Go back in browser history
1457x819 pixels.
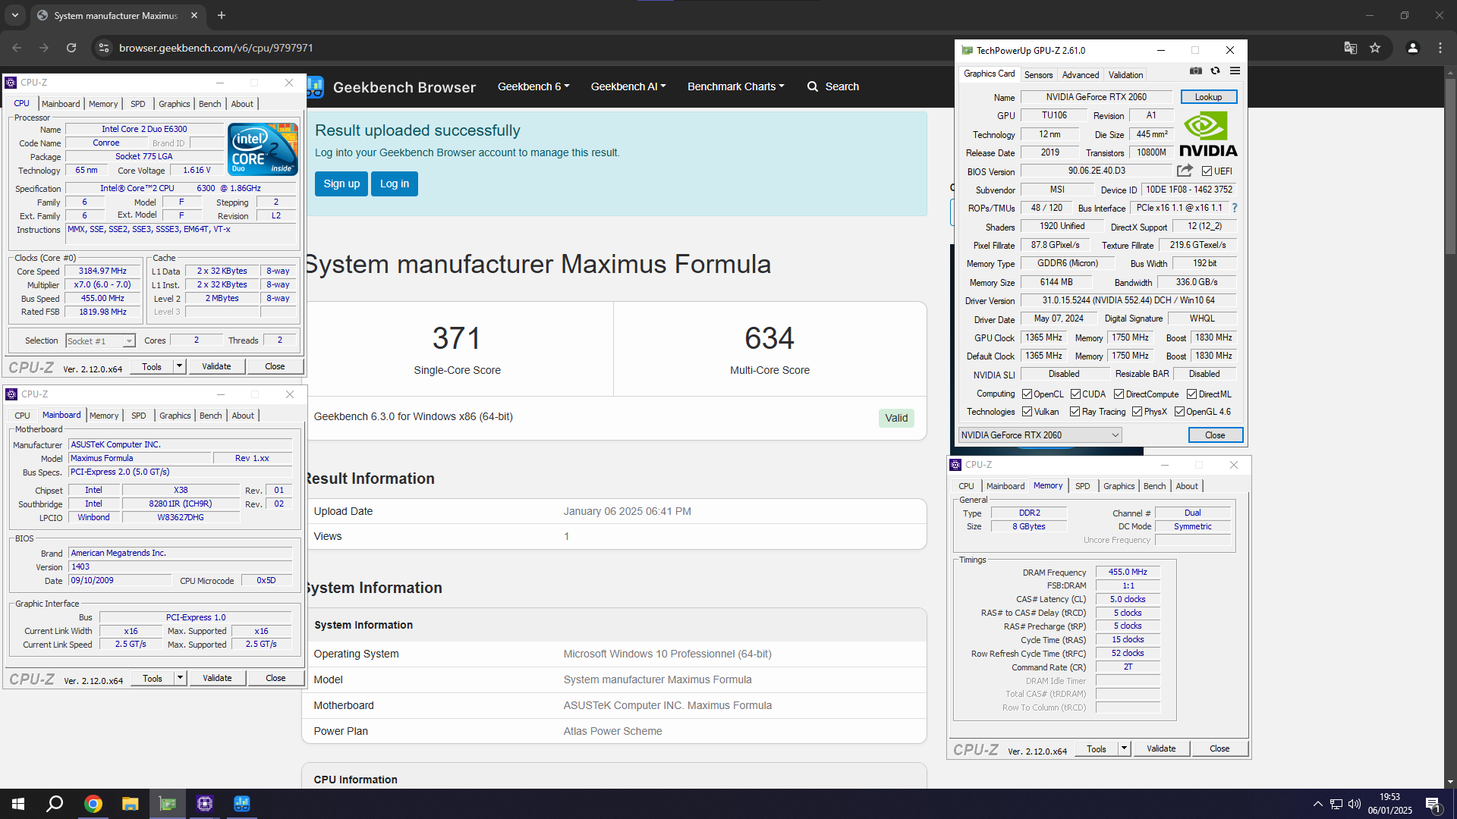click(x=17, y=48)
